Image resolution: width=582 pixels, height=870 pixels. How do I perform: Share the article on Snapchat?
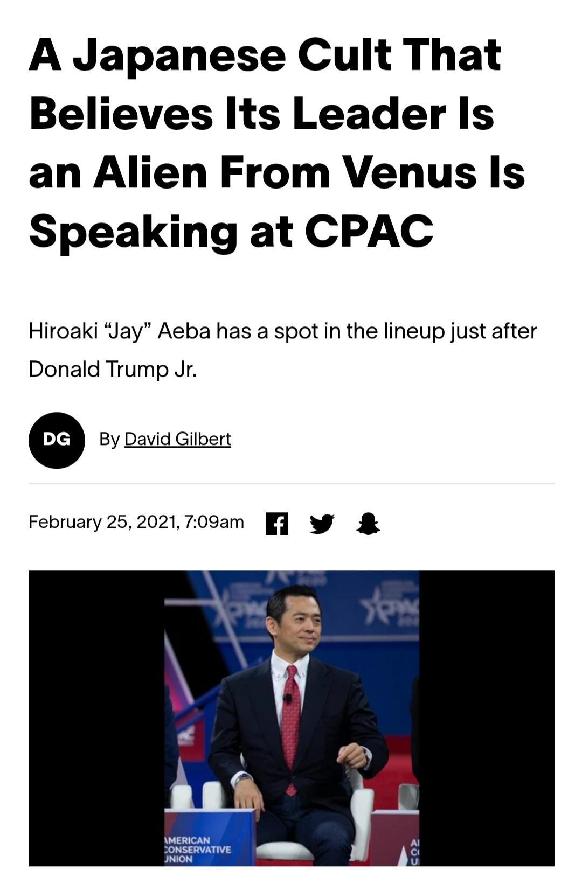click(x=369, y=523)
